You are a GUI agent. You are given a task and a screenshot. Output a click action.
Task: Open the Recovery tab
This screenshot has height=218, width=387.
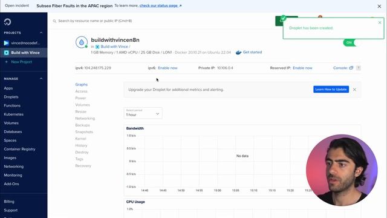(x=83, y=166)
